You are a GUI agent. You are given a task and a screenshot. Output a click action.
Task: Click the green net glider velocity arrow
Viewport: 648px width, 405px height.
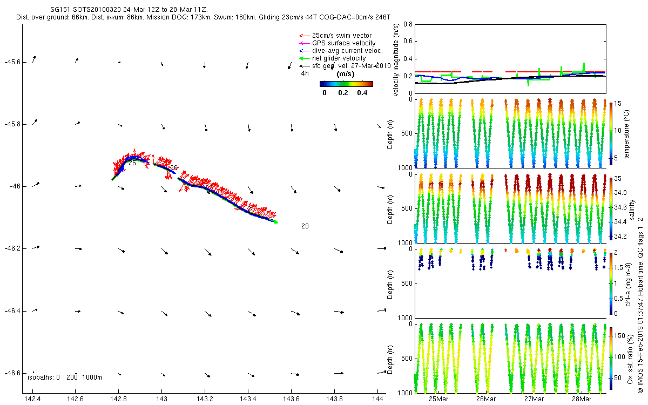pyautogui.click(x=304, y=58)
